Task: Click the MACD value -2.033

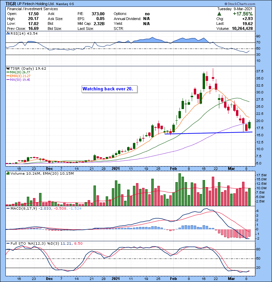Action: [45, 209]
